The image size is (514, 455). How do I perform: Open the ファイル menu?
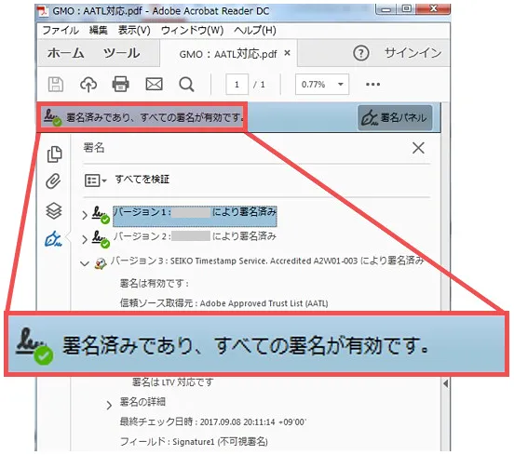click(61, 30)
